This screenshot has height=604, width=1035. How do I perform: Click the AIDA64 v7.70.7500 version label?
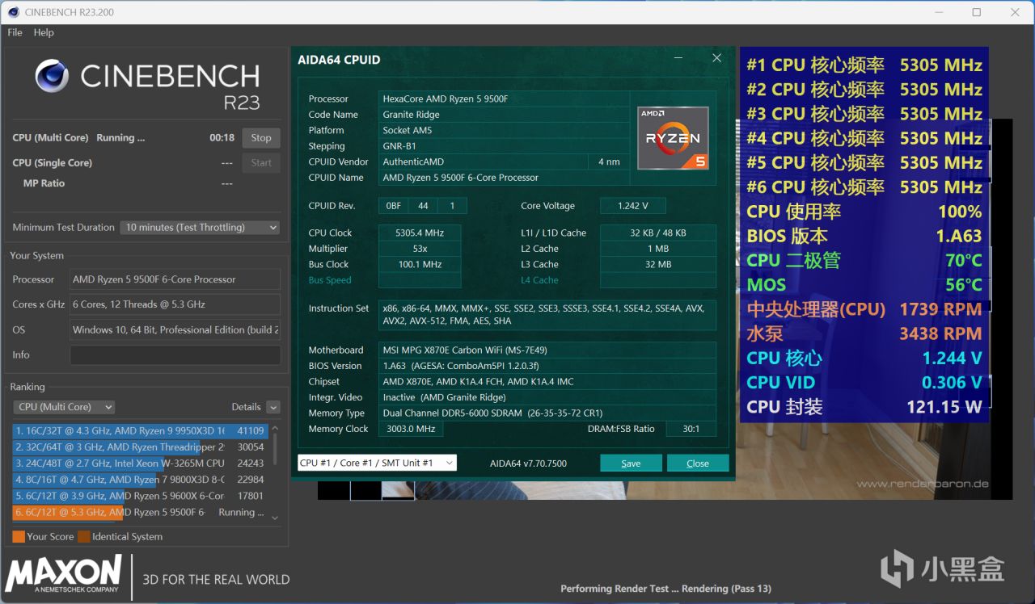tap(529, 463)
